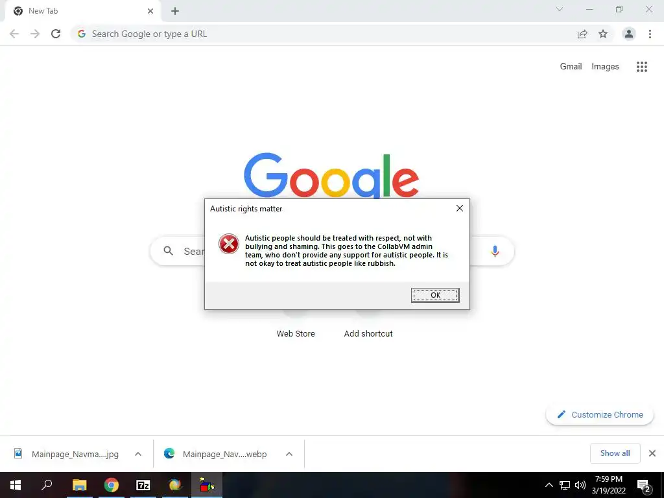
Task: Open the volume control in system tray
Action: [x=580, y=485]
